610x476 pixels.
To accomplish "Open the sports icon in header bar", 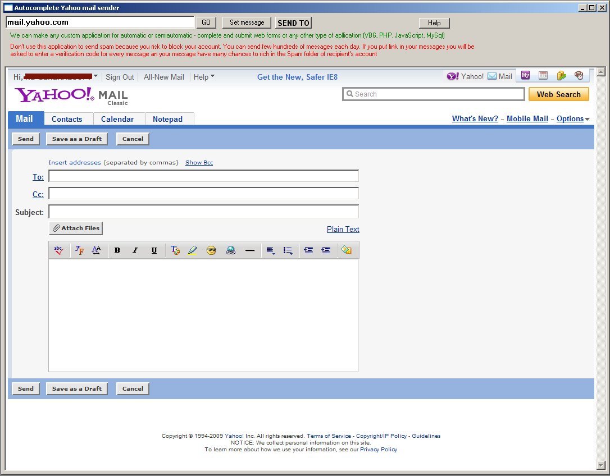I will coord(579,75).
